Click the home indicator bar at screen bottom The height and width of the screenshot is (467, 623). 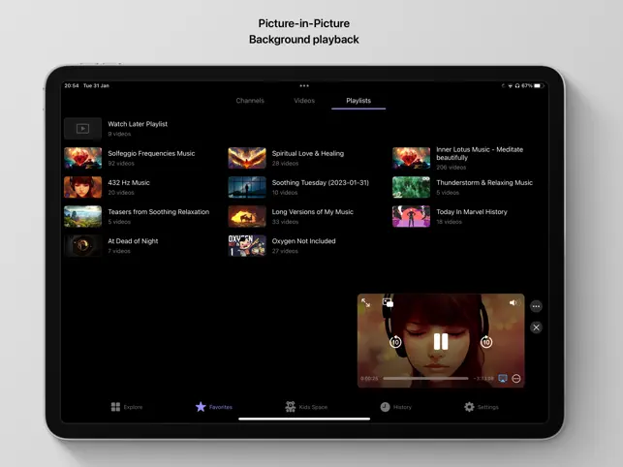pos(304,419)
